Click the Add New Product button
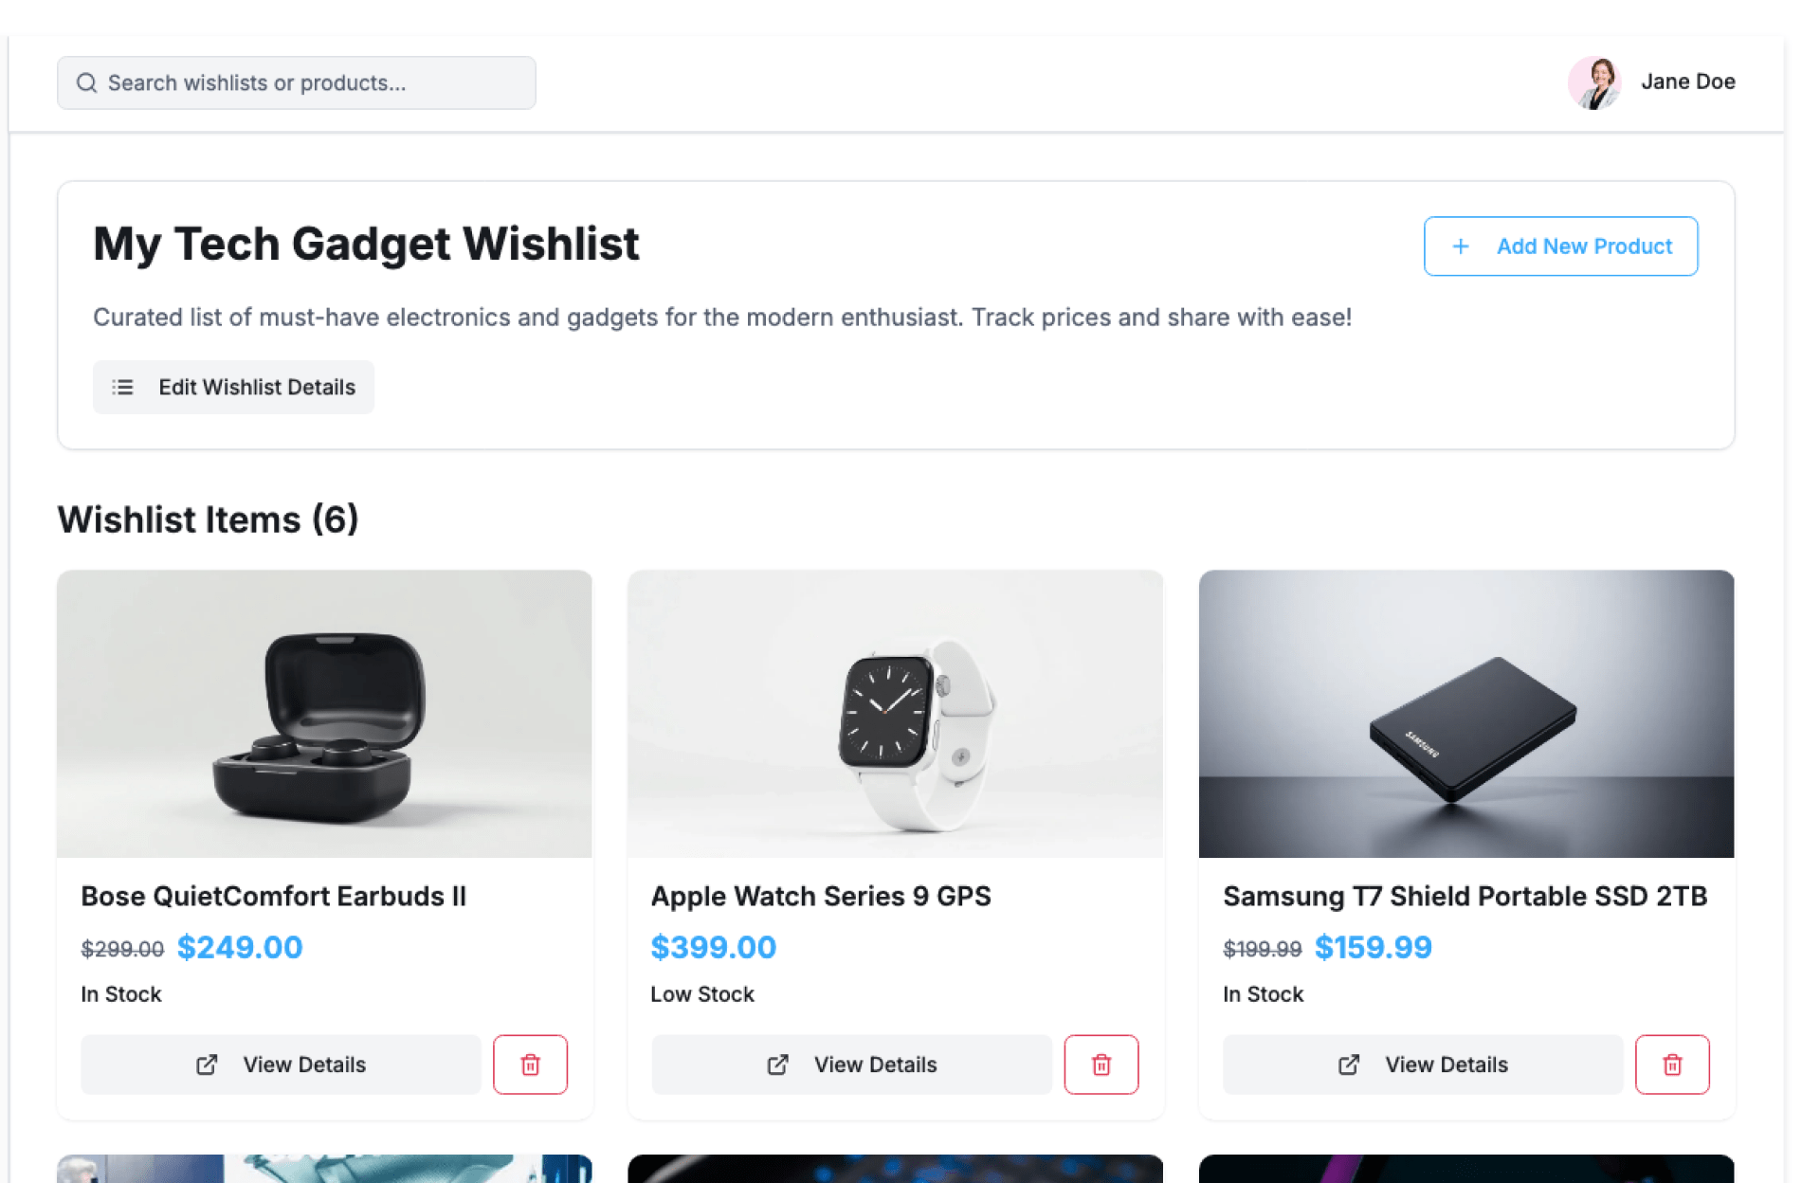The height and width of the screenshot is (1183, 1820). (1560, 246)
